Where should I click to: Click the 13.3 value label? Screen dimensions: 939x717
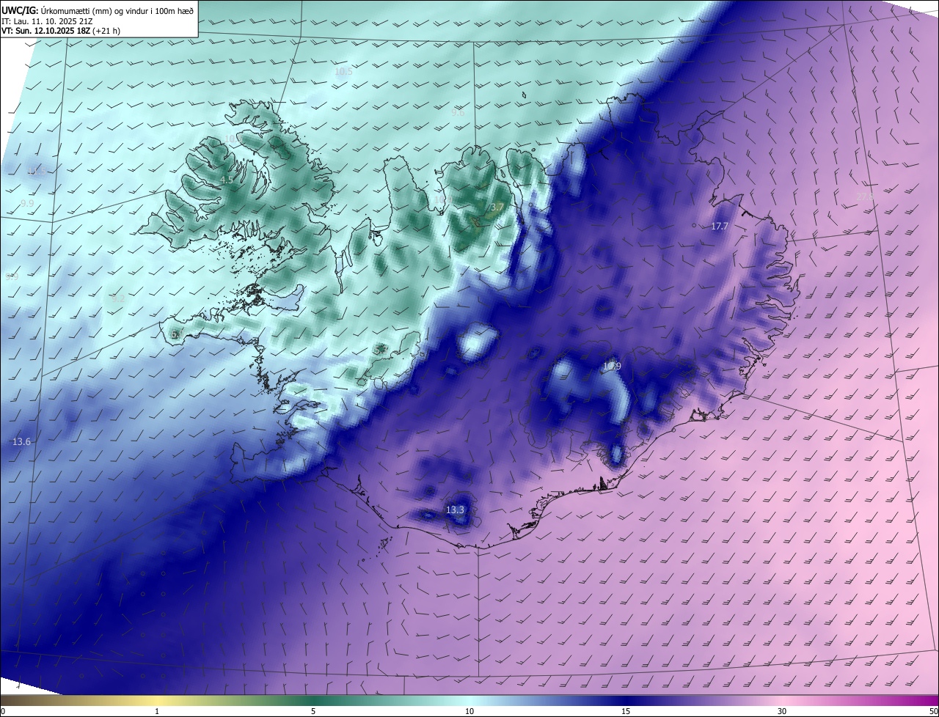[x=455, y=510]
